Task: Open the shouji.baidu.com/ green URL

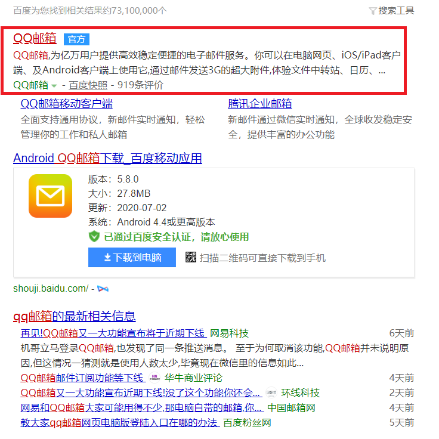Action: 51,288
